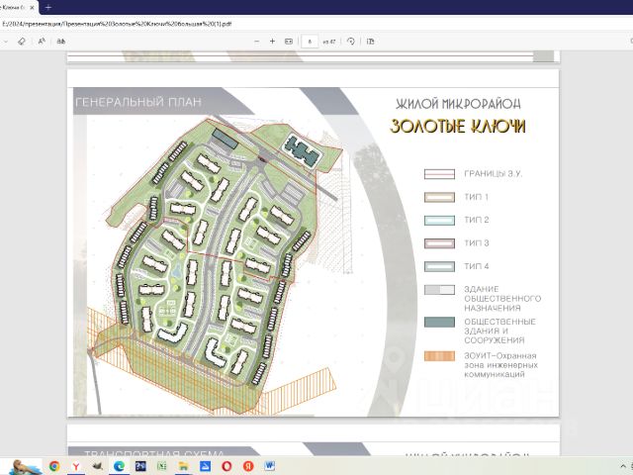Screen dimensions: 633x475
Task: Launch Word from the taskbar
Action: pyautogui.click(x=269, y=465)
